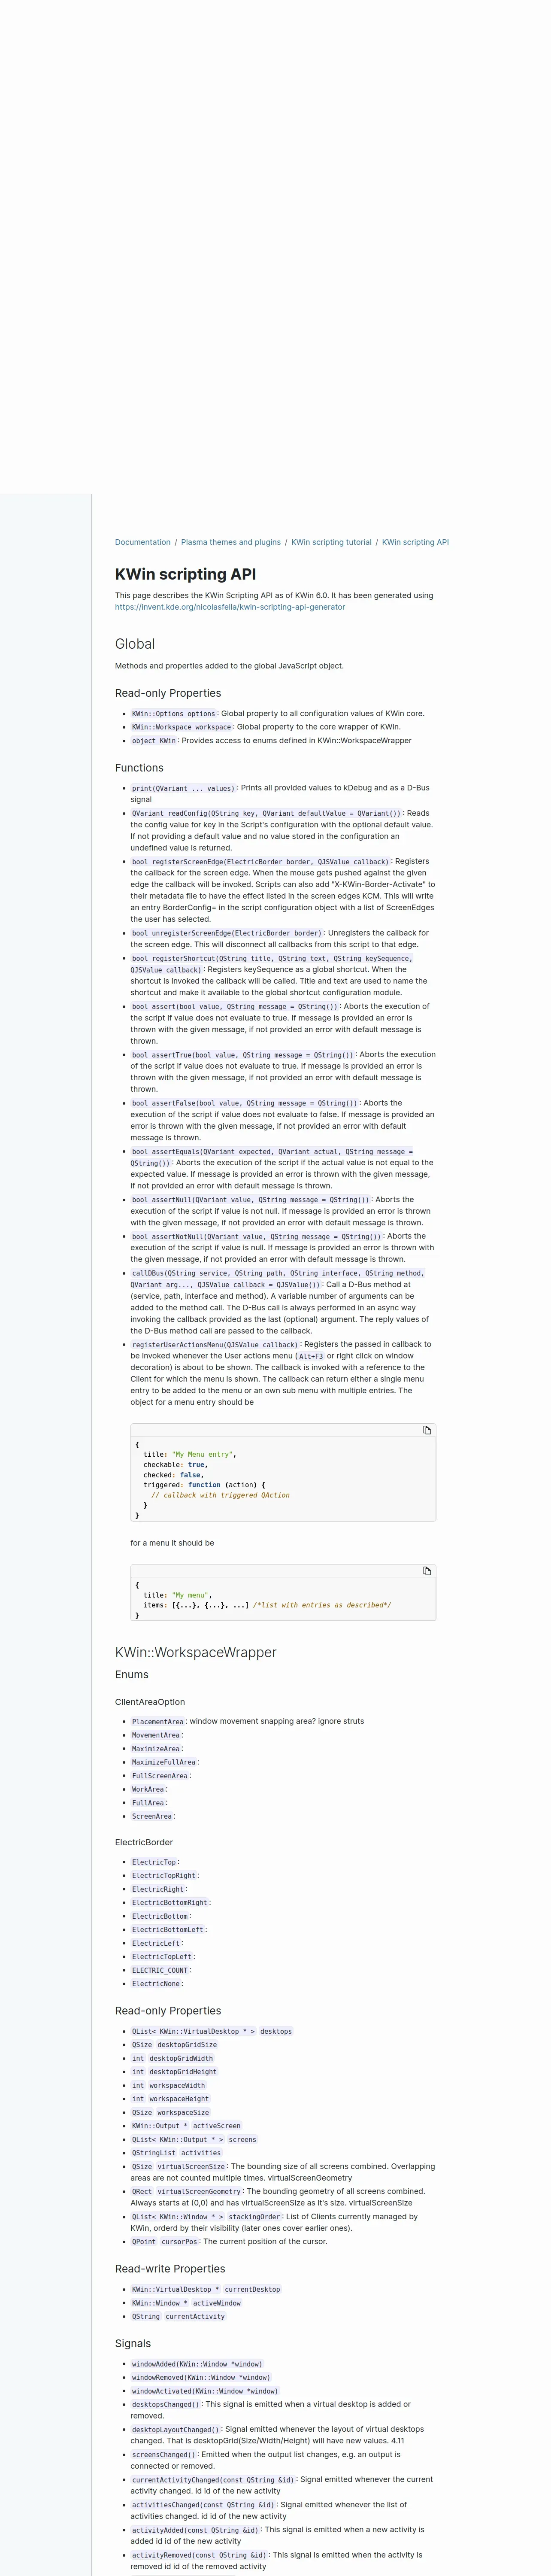Click the bool assertFalse function signature
551x2576 pixels.
[245, 1103]
